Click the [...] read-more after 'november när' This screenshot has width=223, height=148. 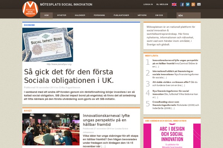coord(103,147)
